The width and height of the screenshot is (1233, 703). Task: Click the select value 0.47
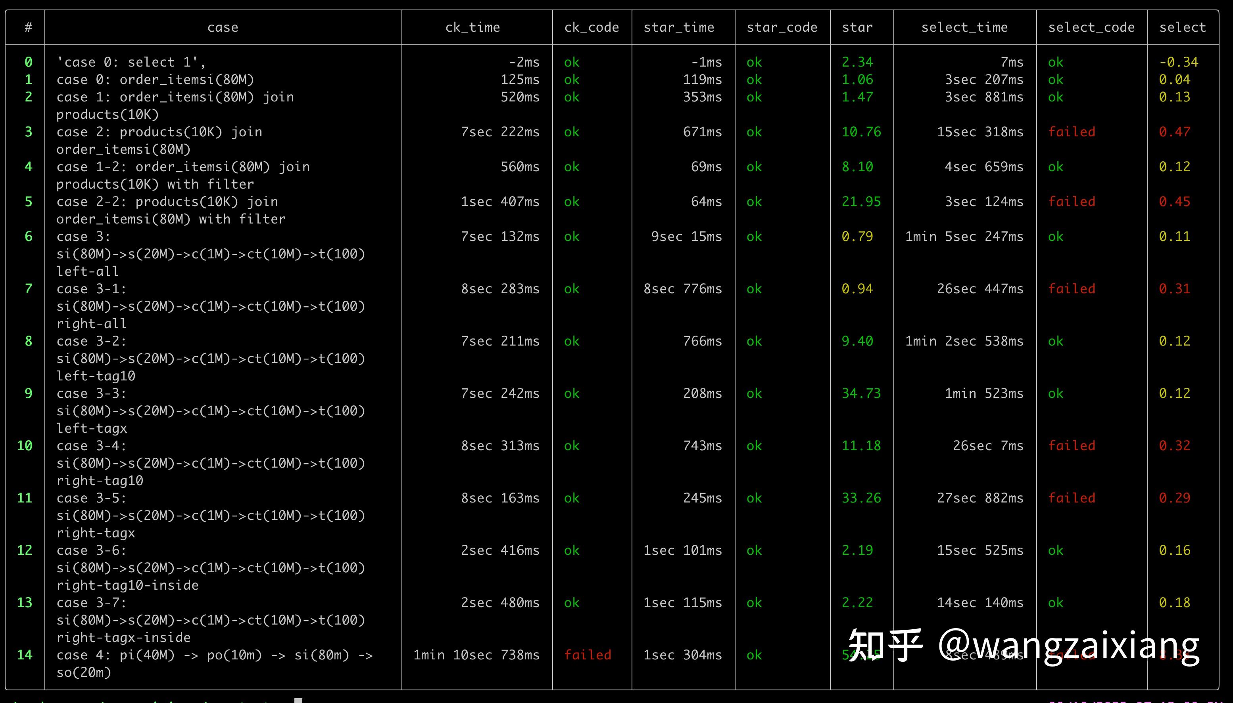[1174, 132]
